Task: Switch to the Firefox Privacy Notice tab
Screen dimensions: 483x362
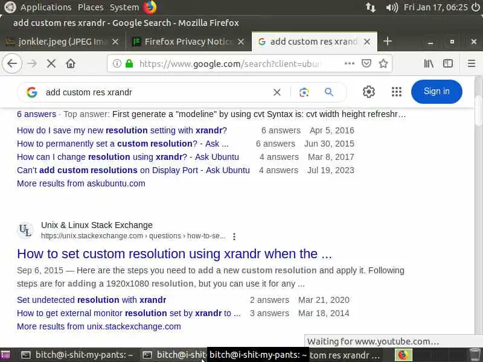Action: pyautogui.click(x=188, y=42)
